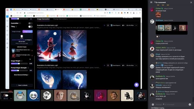Image resolution: width=194 pixels, height=109 pixels.
Task: Switch to the Prompt Generation tab
Action: (x=60, y=19)
